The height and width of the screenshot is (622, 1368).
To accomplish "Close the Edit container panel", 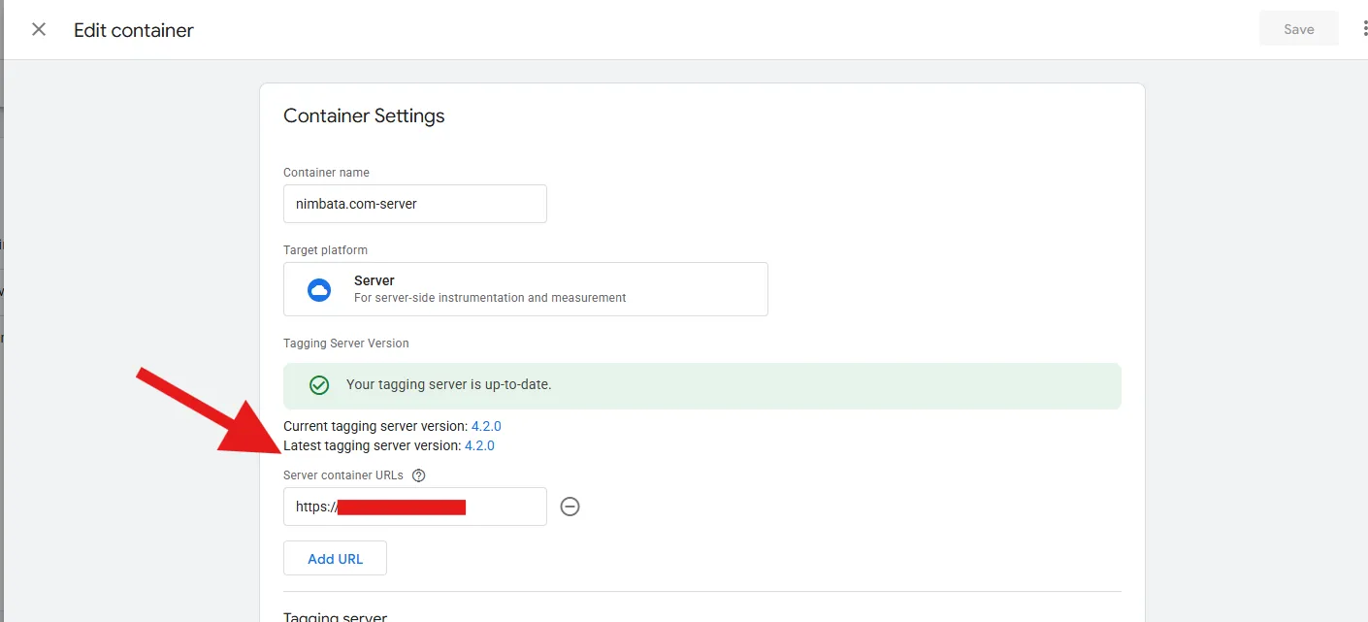I will (x=39, y=29).
